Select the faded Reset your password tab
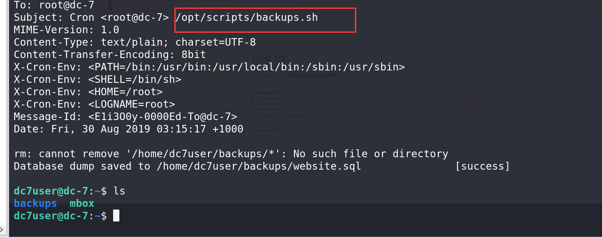602x237 pixels. tap(312, 75)
